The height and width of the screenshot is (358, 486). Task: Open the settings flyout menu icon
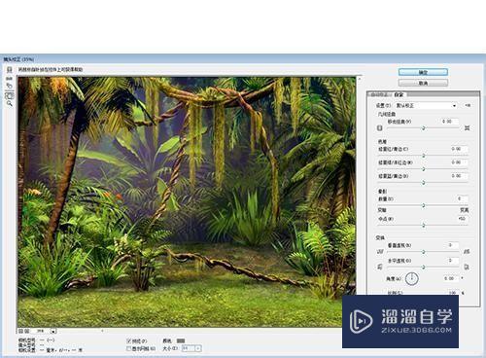point(468,105)
